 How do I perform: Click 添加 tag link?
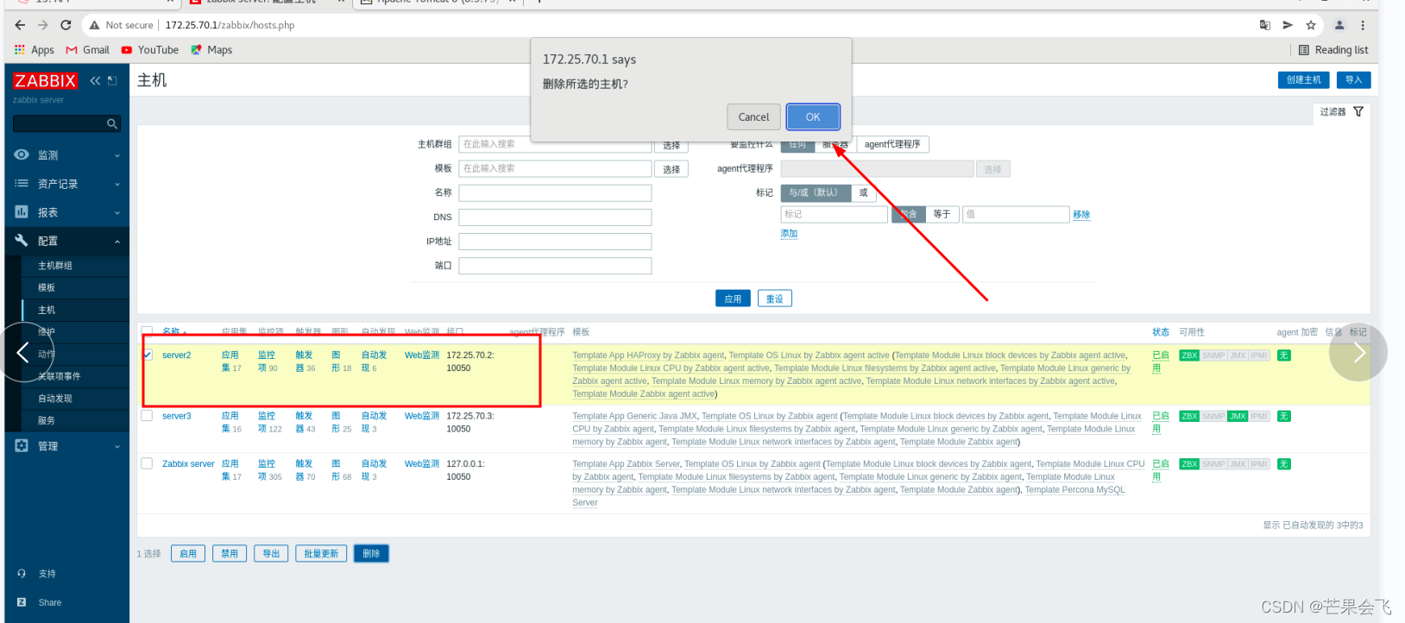point(789,234)
